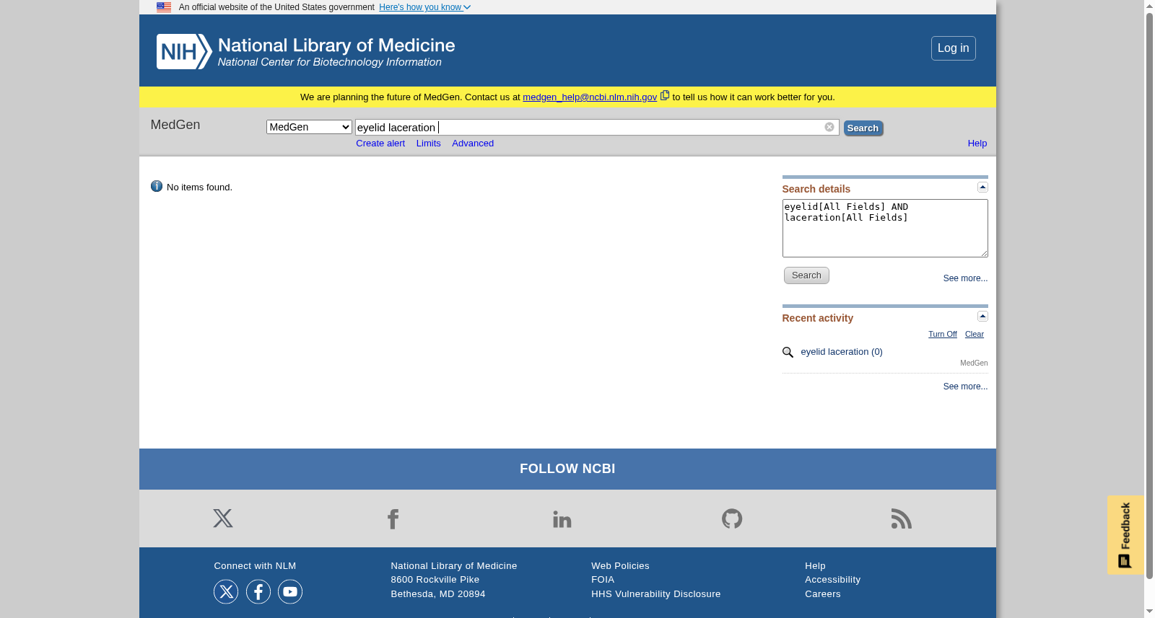Screen dimensions: 1155x618
Task: Open HHS Vulnerability Disclosure link
Action: tap(655, 594)
